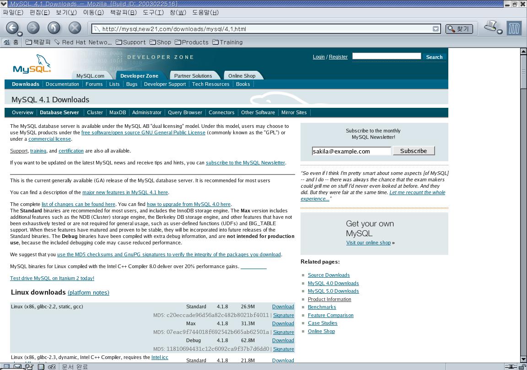
Task: Open the 이동(G) menu
Action: [93, 12]
